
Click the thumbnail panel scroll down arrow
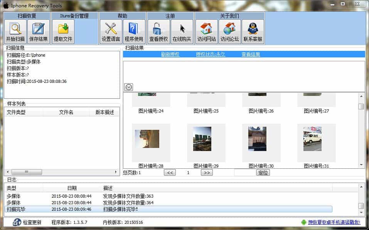[x=361, y=165]
